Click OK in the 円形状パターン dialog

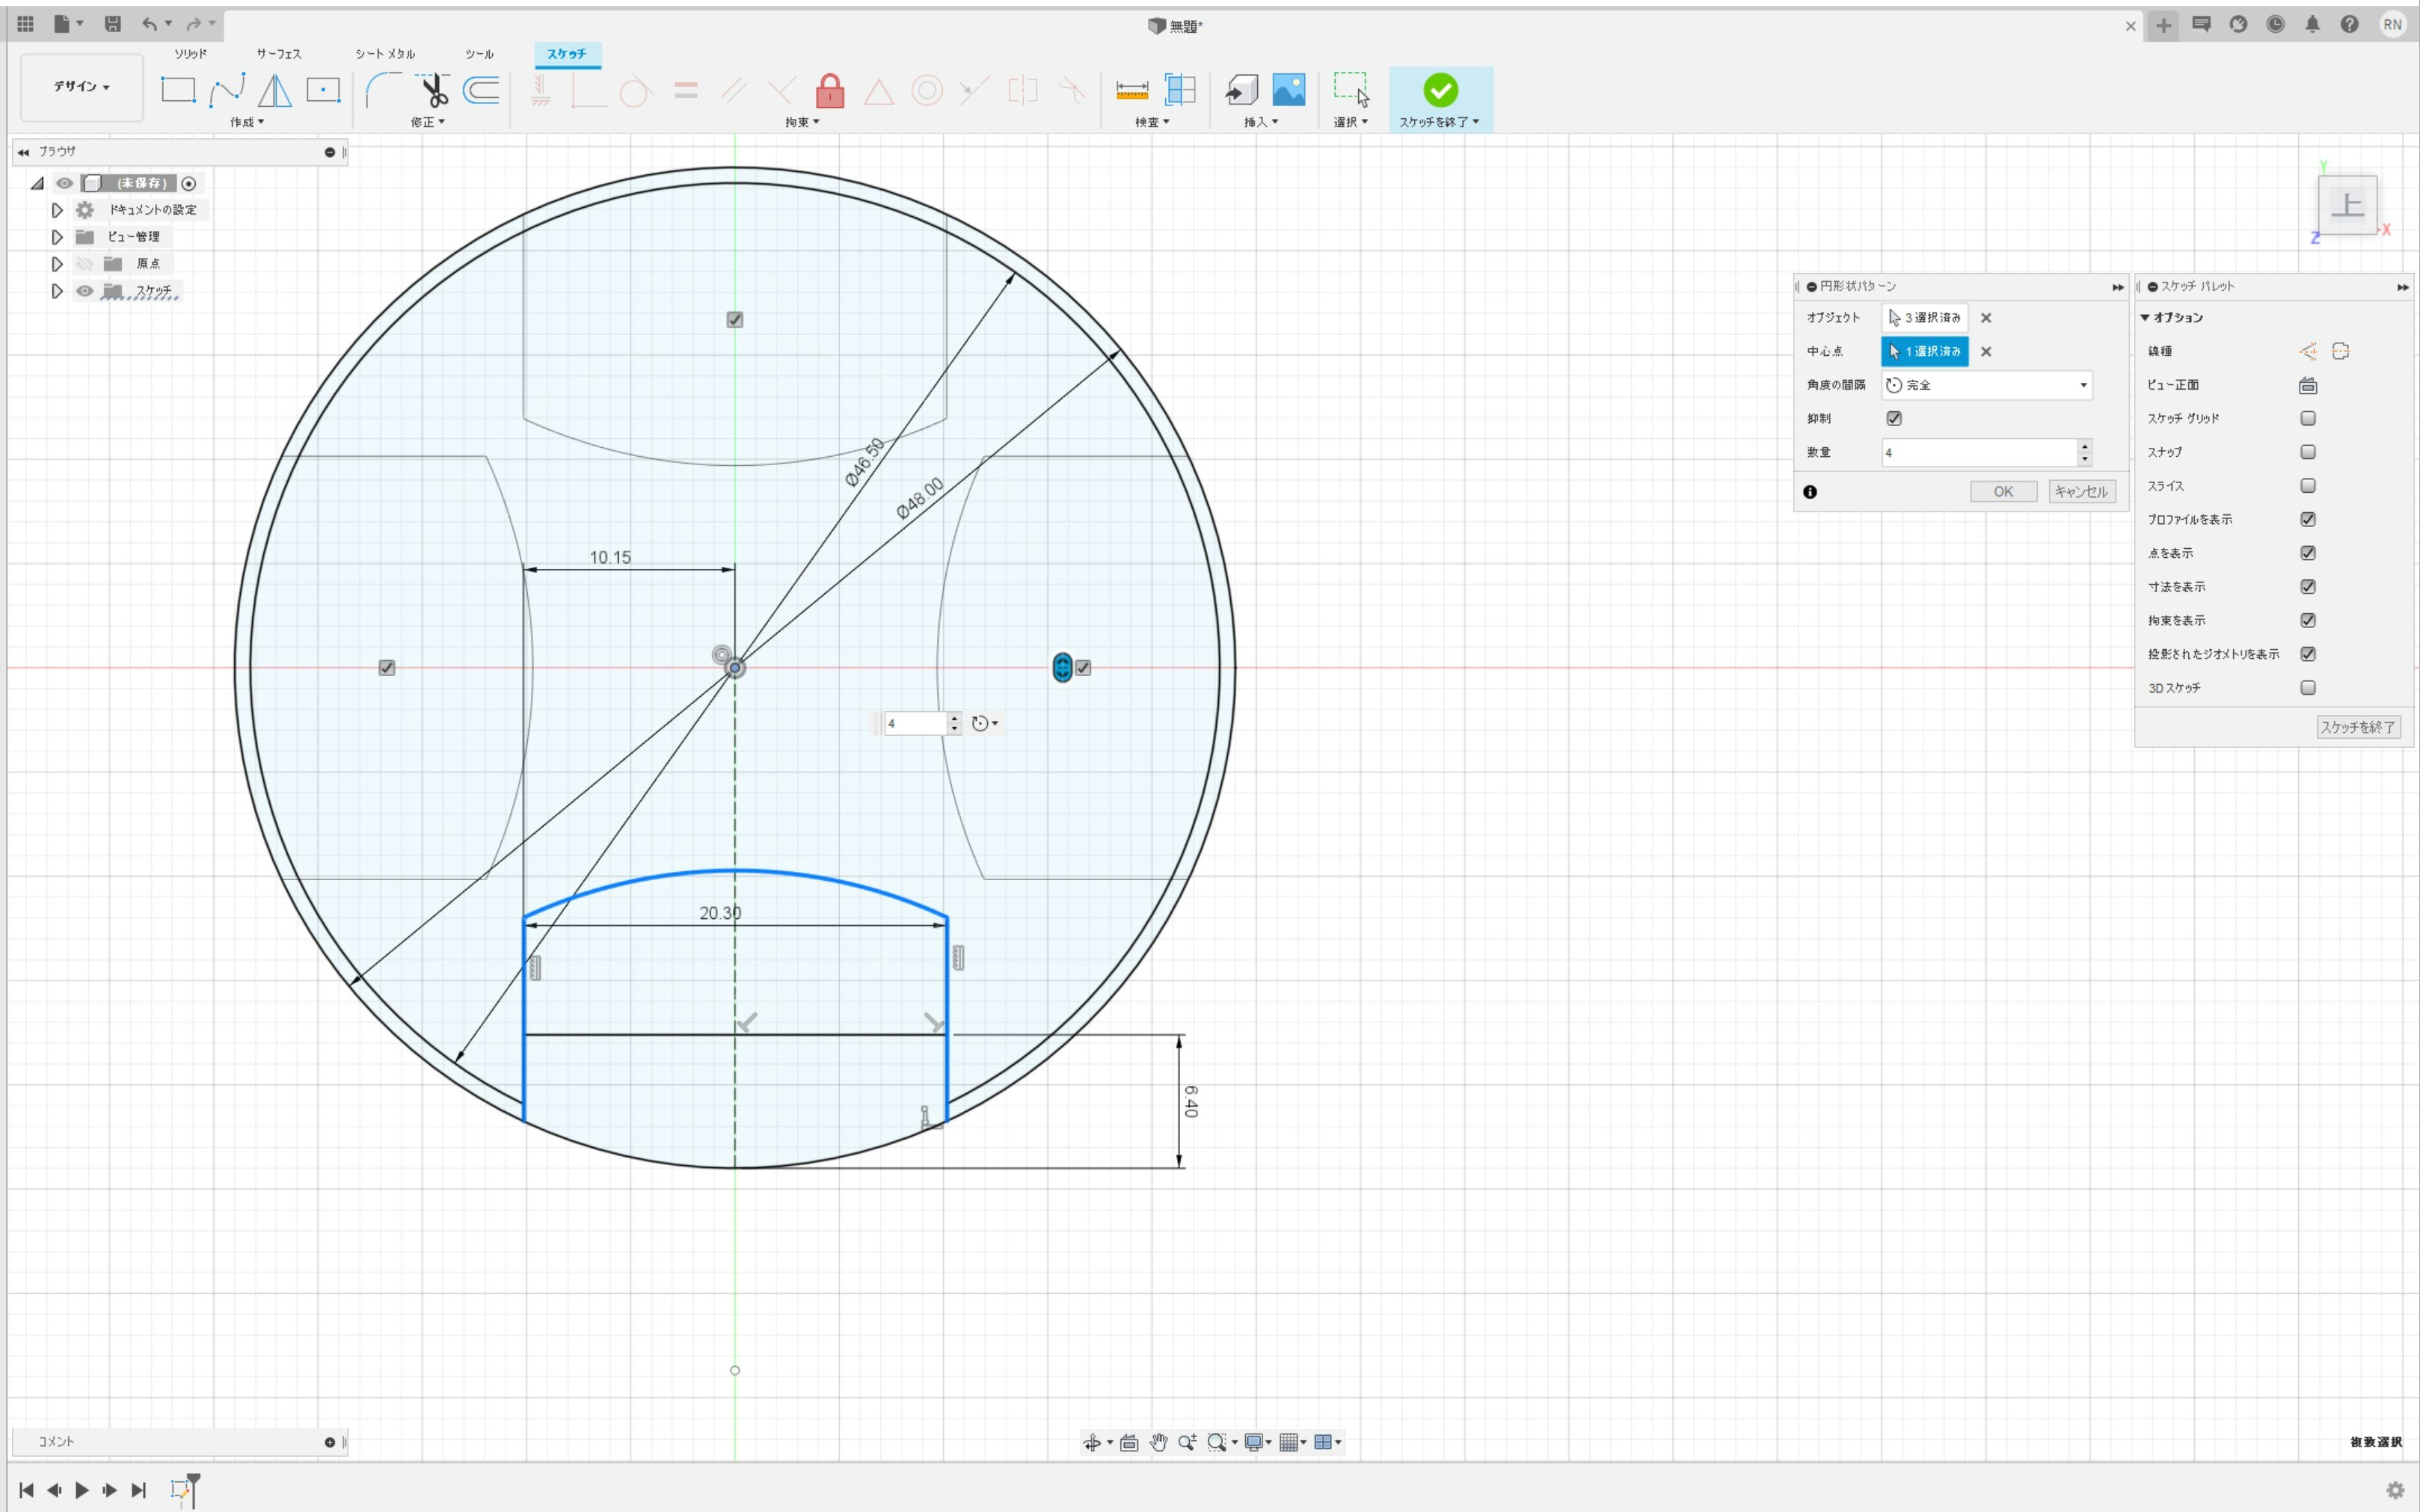[x=2002, y=491]
